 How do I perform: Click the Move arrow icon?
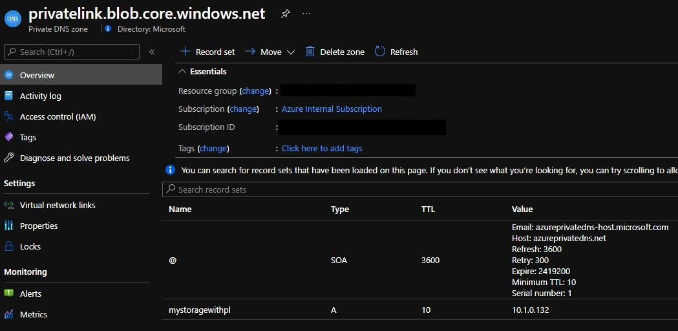250,52
